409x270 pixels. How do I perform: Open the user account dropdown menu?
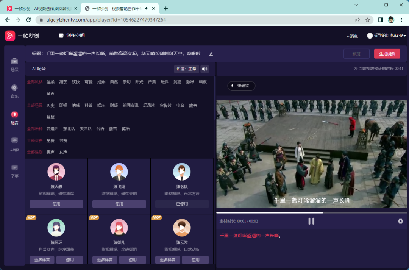(386, 36)
